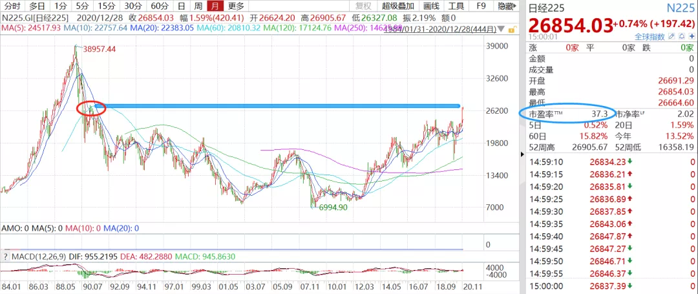Open the 画线 drawing tools
This screenshot has height=294, width=698.
pos(431,6)
